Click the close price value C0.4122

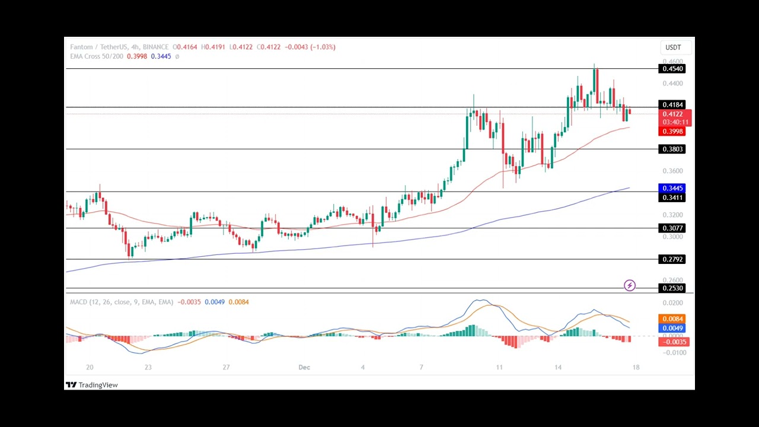coord(269,47)
